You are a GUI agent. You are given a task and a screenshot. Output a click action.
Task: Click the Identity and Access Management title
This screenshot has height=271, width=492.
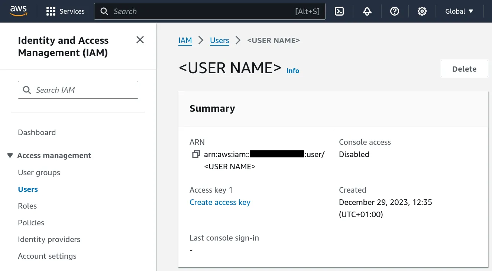click(63, 46)
